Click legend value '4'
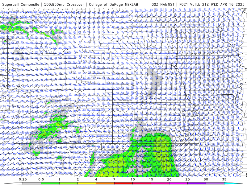The width and height of the screenshot is (247, 185). (x=96, y=179)
